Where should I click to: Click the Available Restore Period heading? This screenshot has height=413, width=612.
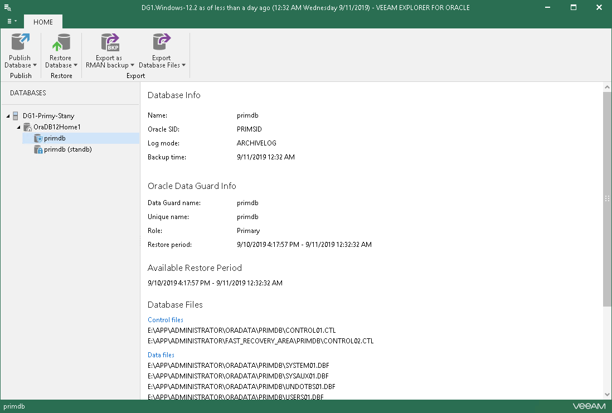[195, 268]
